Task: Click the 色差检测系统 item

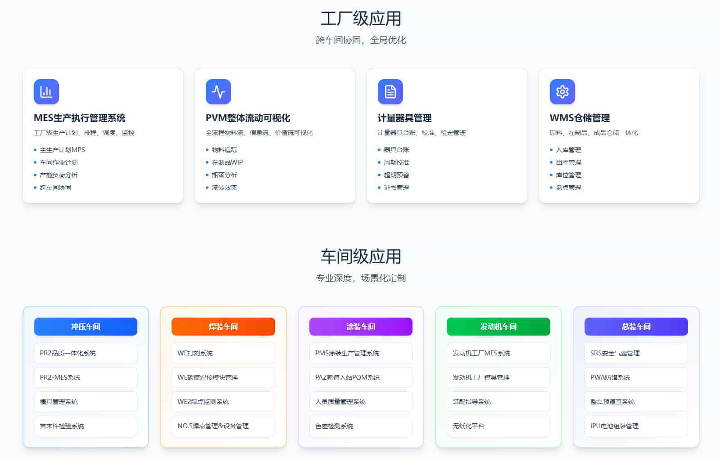Action: point(361,426)
